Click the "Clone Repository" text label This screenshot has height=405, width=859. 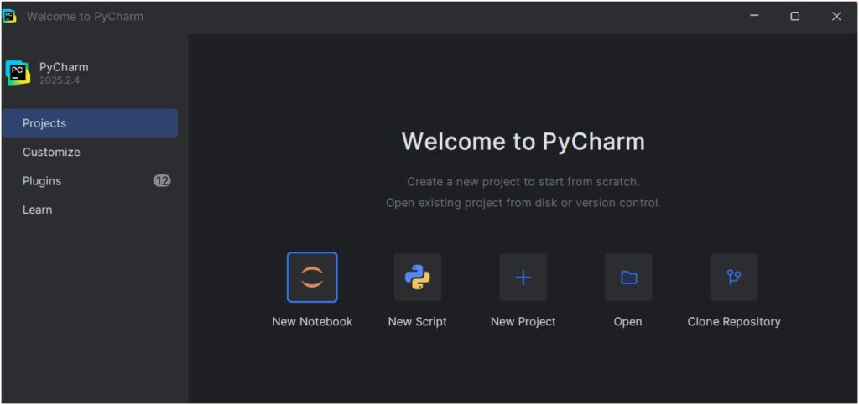click(x=734, y=322)
